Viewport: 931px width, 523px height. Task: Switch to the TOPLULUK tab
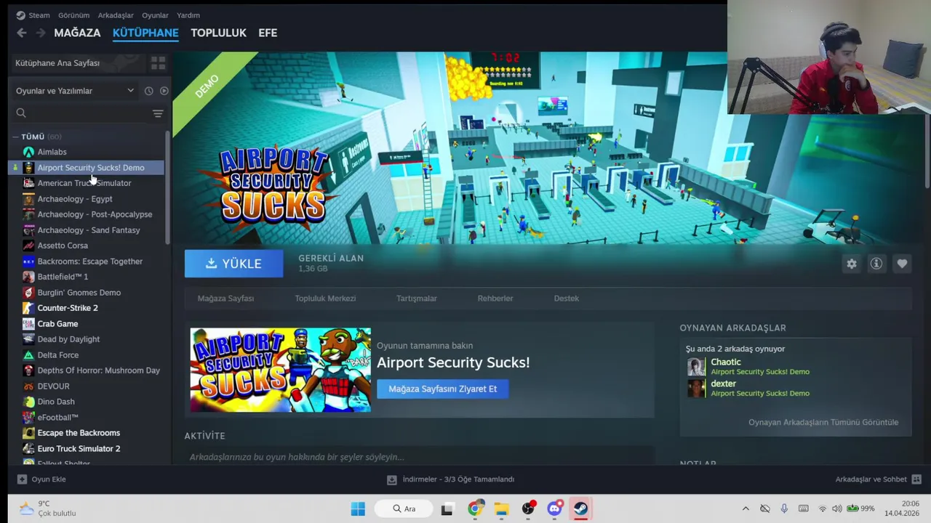[x=218, y=33]
